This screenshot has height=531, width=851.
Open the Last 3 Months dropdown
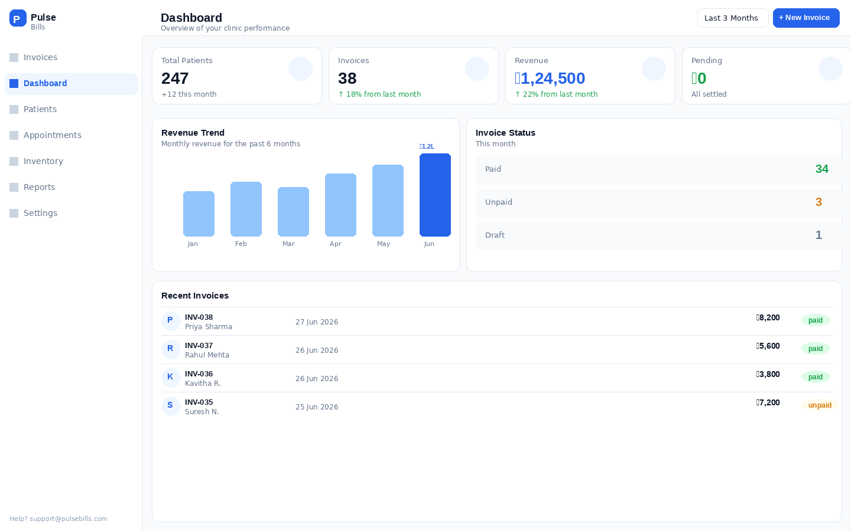[733, 18]
